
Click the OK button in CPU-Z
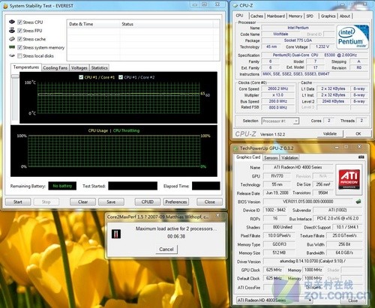click(x=358, y=134)
